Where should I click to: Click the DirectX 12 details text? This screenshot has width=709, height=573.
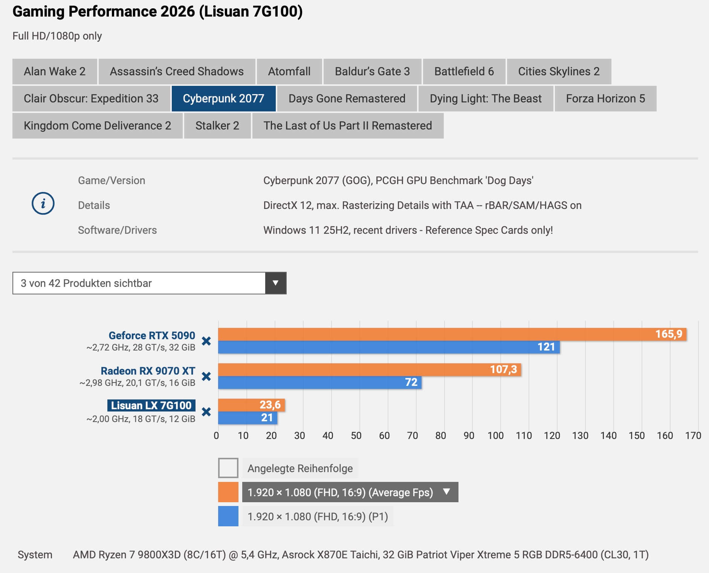click(422, 206)
